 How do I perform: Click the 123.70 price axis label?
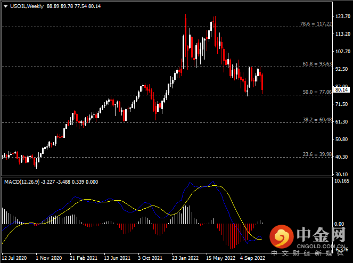click(341, 17)
